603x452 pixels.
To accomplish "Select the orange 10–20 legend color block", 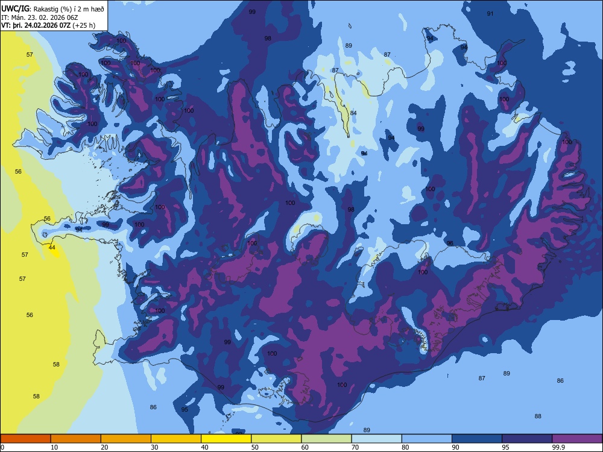I will (76, 439).
